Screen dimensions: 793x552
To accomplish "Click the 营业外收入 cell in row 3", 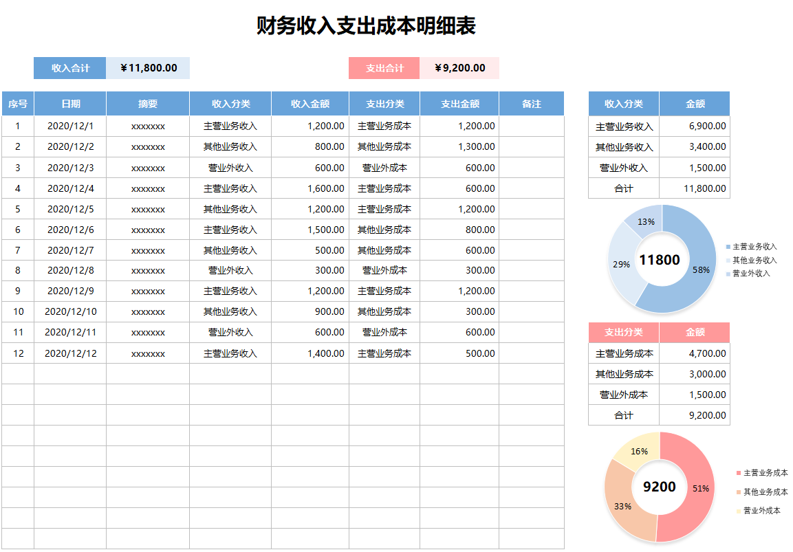I will 230,167.
